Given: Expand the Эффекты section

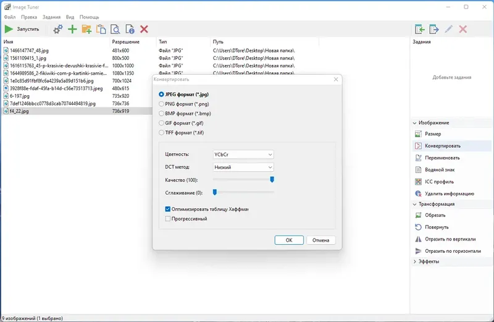Looking at the screenshot, I should (x=414, y=261).
